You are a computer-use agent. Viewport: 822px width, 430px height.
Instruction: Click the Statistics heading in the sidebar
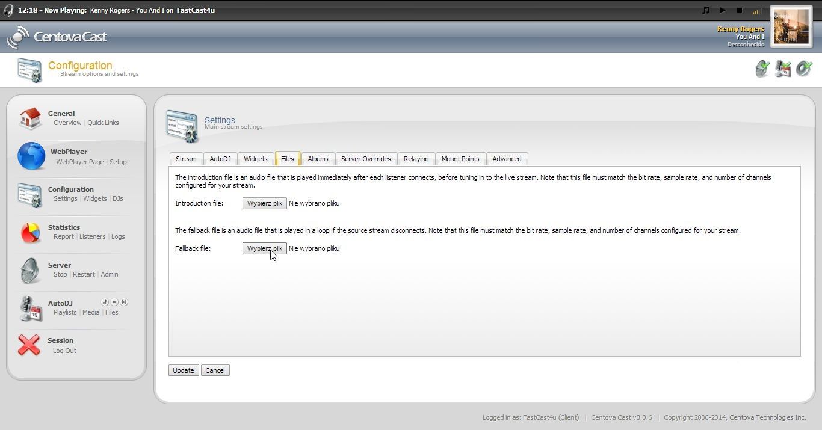64,227
